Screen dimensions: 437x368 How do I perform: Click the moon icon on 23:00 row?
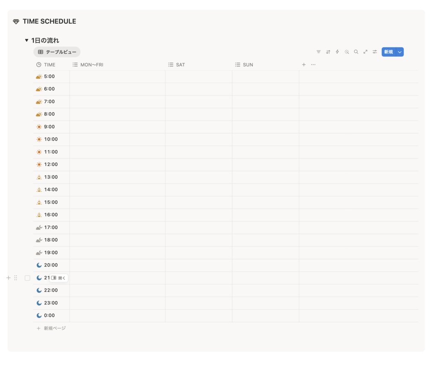pos(39,303)
